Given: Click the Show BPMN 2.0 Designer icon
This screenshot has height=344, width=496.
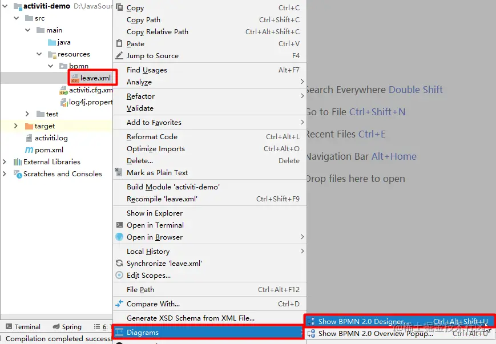Looking at the screenshot, I should coord(311,322).
